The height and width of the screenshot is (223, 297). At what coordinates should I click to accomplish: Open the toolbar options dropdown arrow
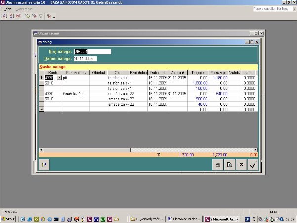(x=53, y=16)
